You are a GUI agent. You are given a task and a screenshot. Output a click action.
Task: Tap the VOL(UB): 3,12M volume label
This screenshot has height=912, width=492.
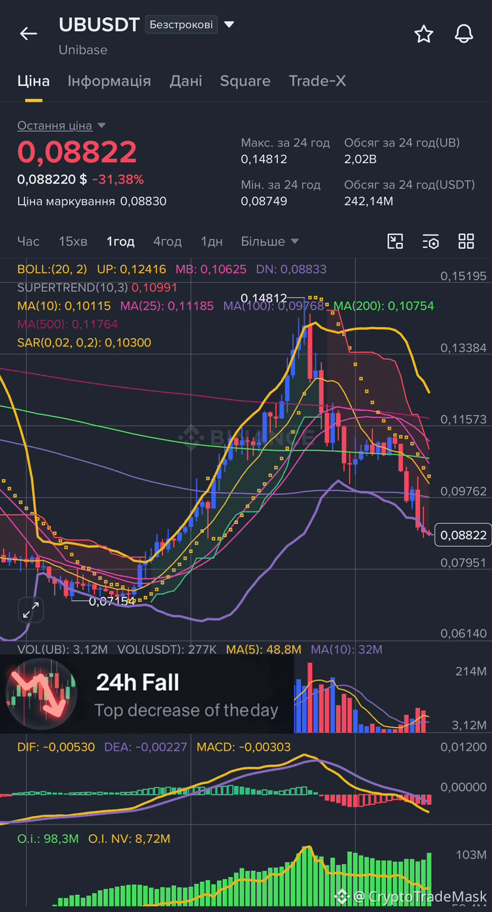62,649
